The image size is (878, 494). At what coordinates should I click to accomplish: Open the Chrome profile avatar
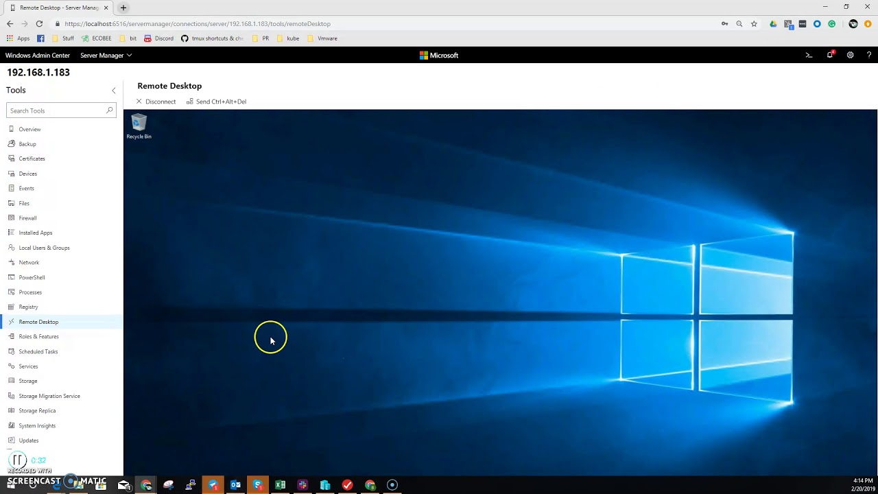click(853, 23)
